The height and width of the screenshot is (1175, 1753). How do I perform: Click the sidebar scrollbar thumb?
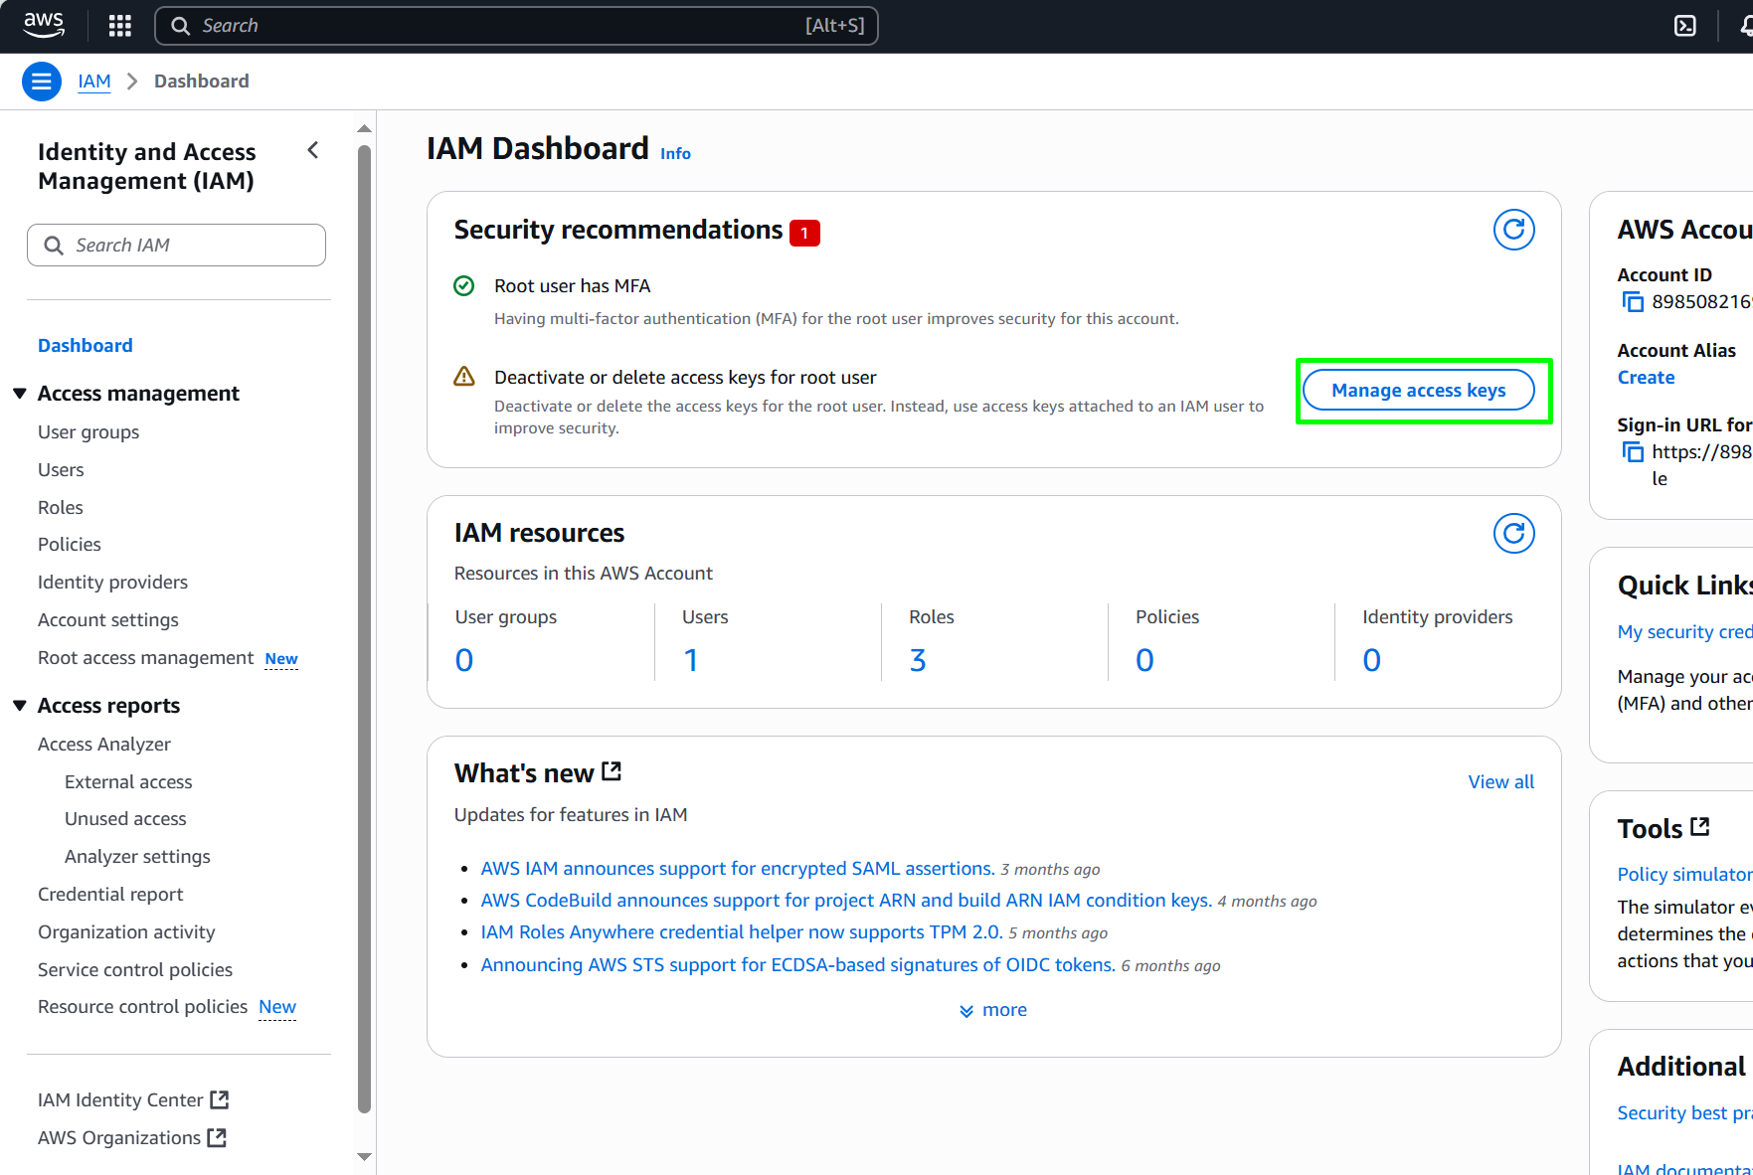[x=364, y=628]
